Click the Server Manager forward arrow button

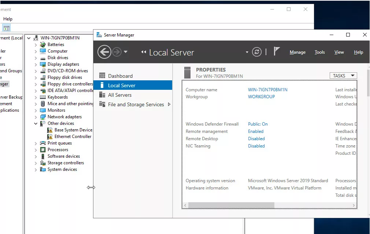click(x=117, y=52)
